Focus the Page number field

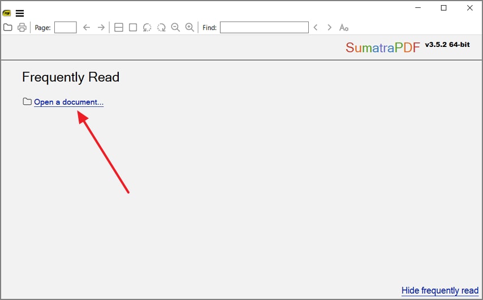click(x=65, y=27)
